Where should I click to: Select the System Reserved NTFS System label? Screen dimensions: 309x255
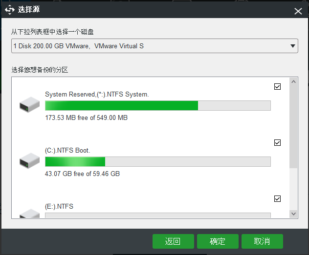tap(97, 95)
